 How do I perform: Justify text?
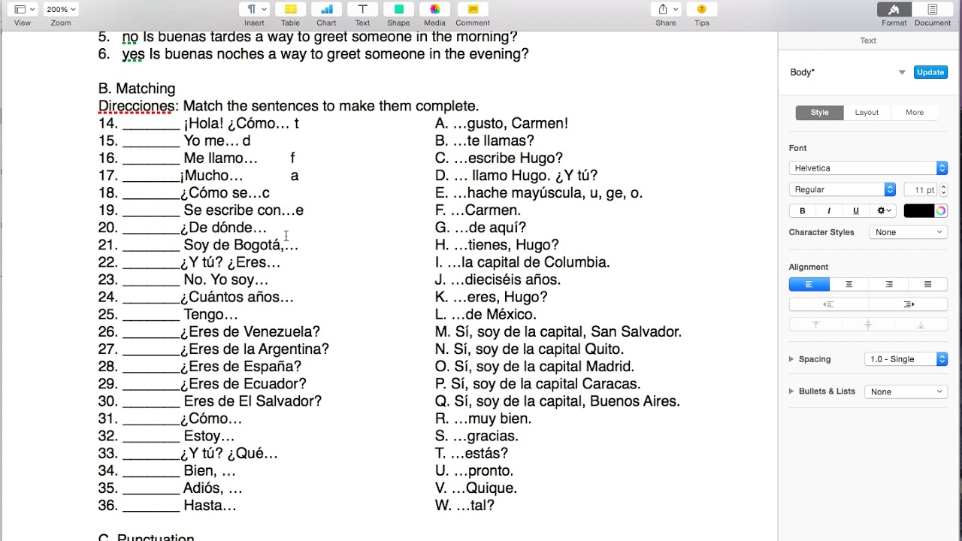[x=927, y=284]
